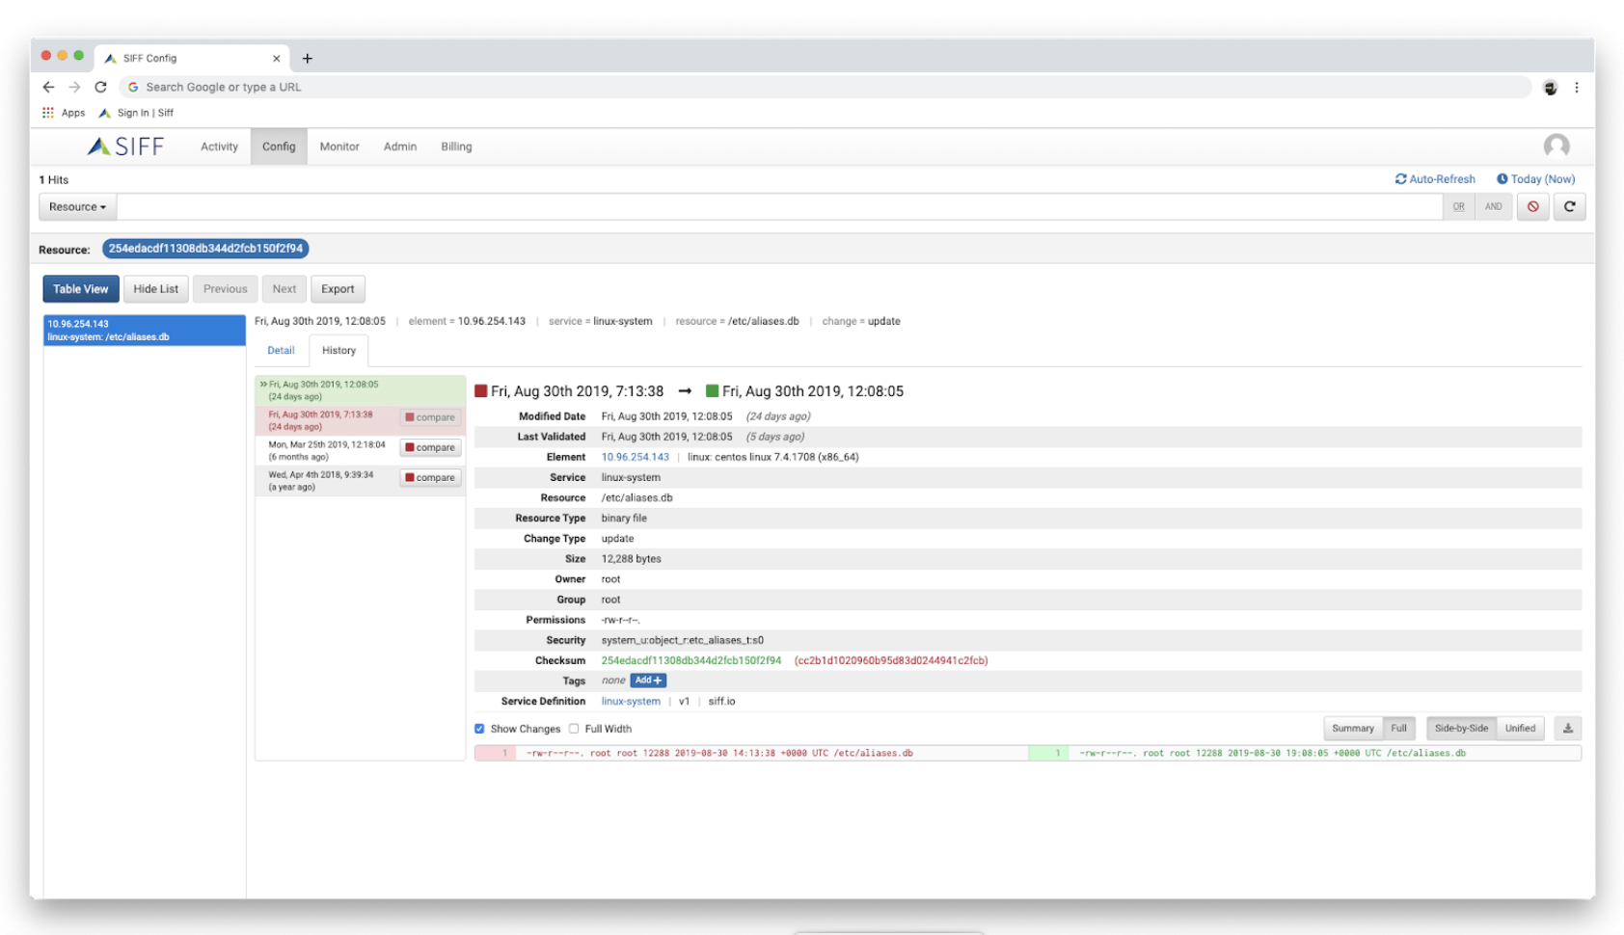Click the /etc/aliases.db resource value

(636, 498)
